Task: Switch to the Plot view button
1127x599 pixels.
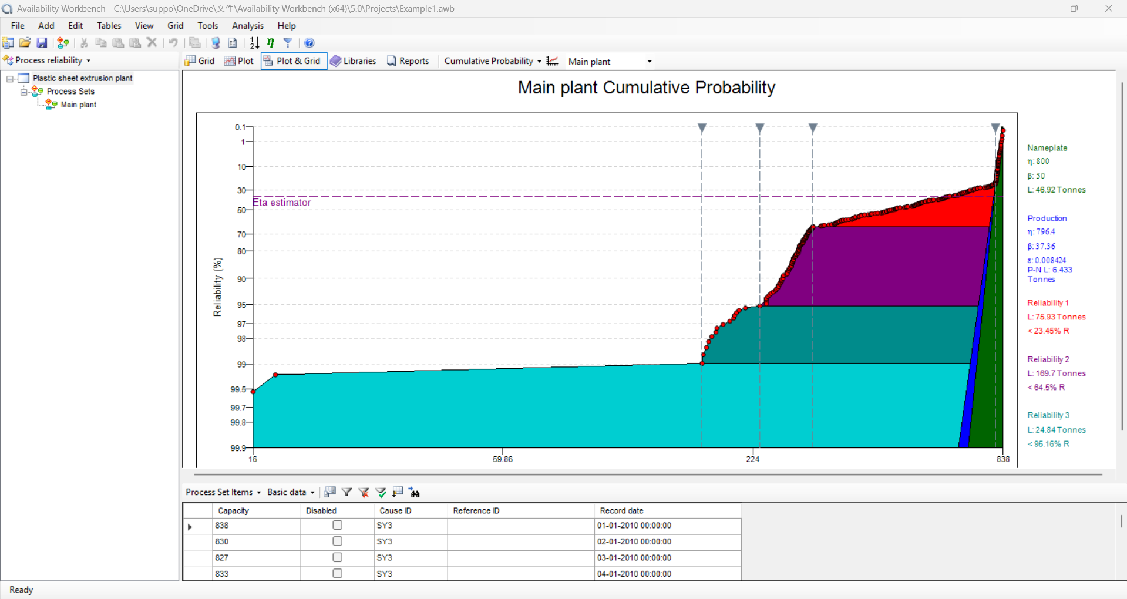Action: (x=238, y=61)
